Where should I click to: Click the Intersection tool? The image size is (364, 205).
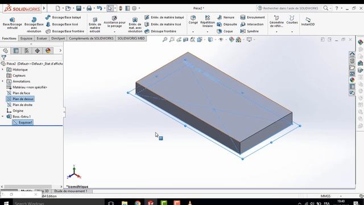click(x=252, y=24)
